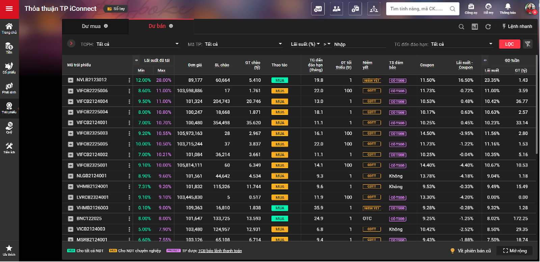Toggle the minus box beside VIFCB2225006
540x262 pixels.
click(71, 91)
